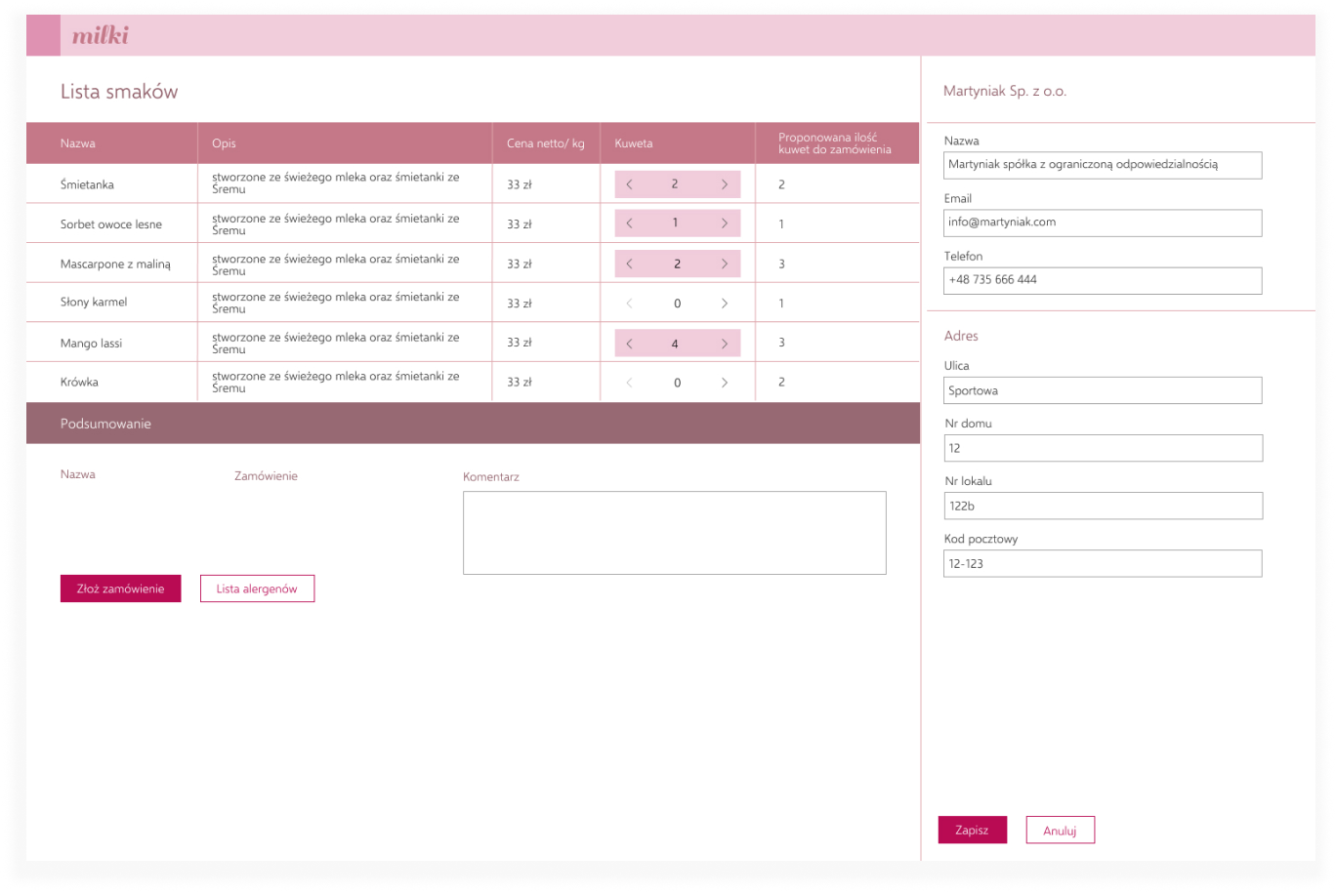Increase Śmietanka kuweta quantity with right arrow
Screen dimensions: 1336x893
[x=724, y=184]
